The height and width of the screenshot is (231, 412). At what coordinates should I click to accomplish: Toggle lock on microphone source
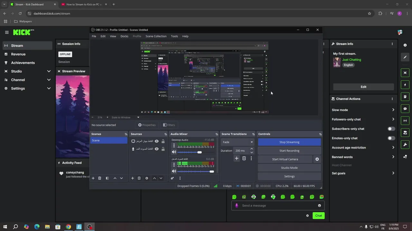pyautogui.click(x=163, y=149)
